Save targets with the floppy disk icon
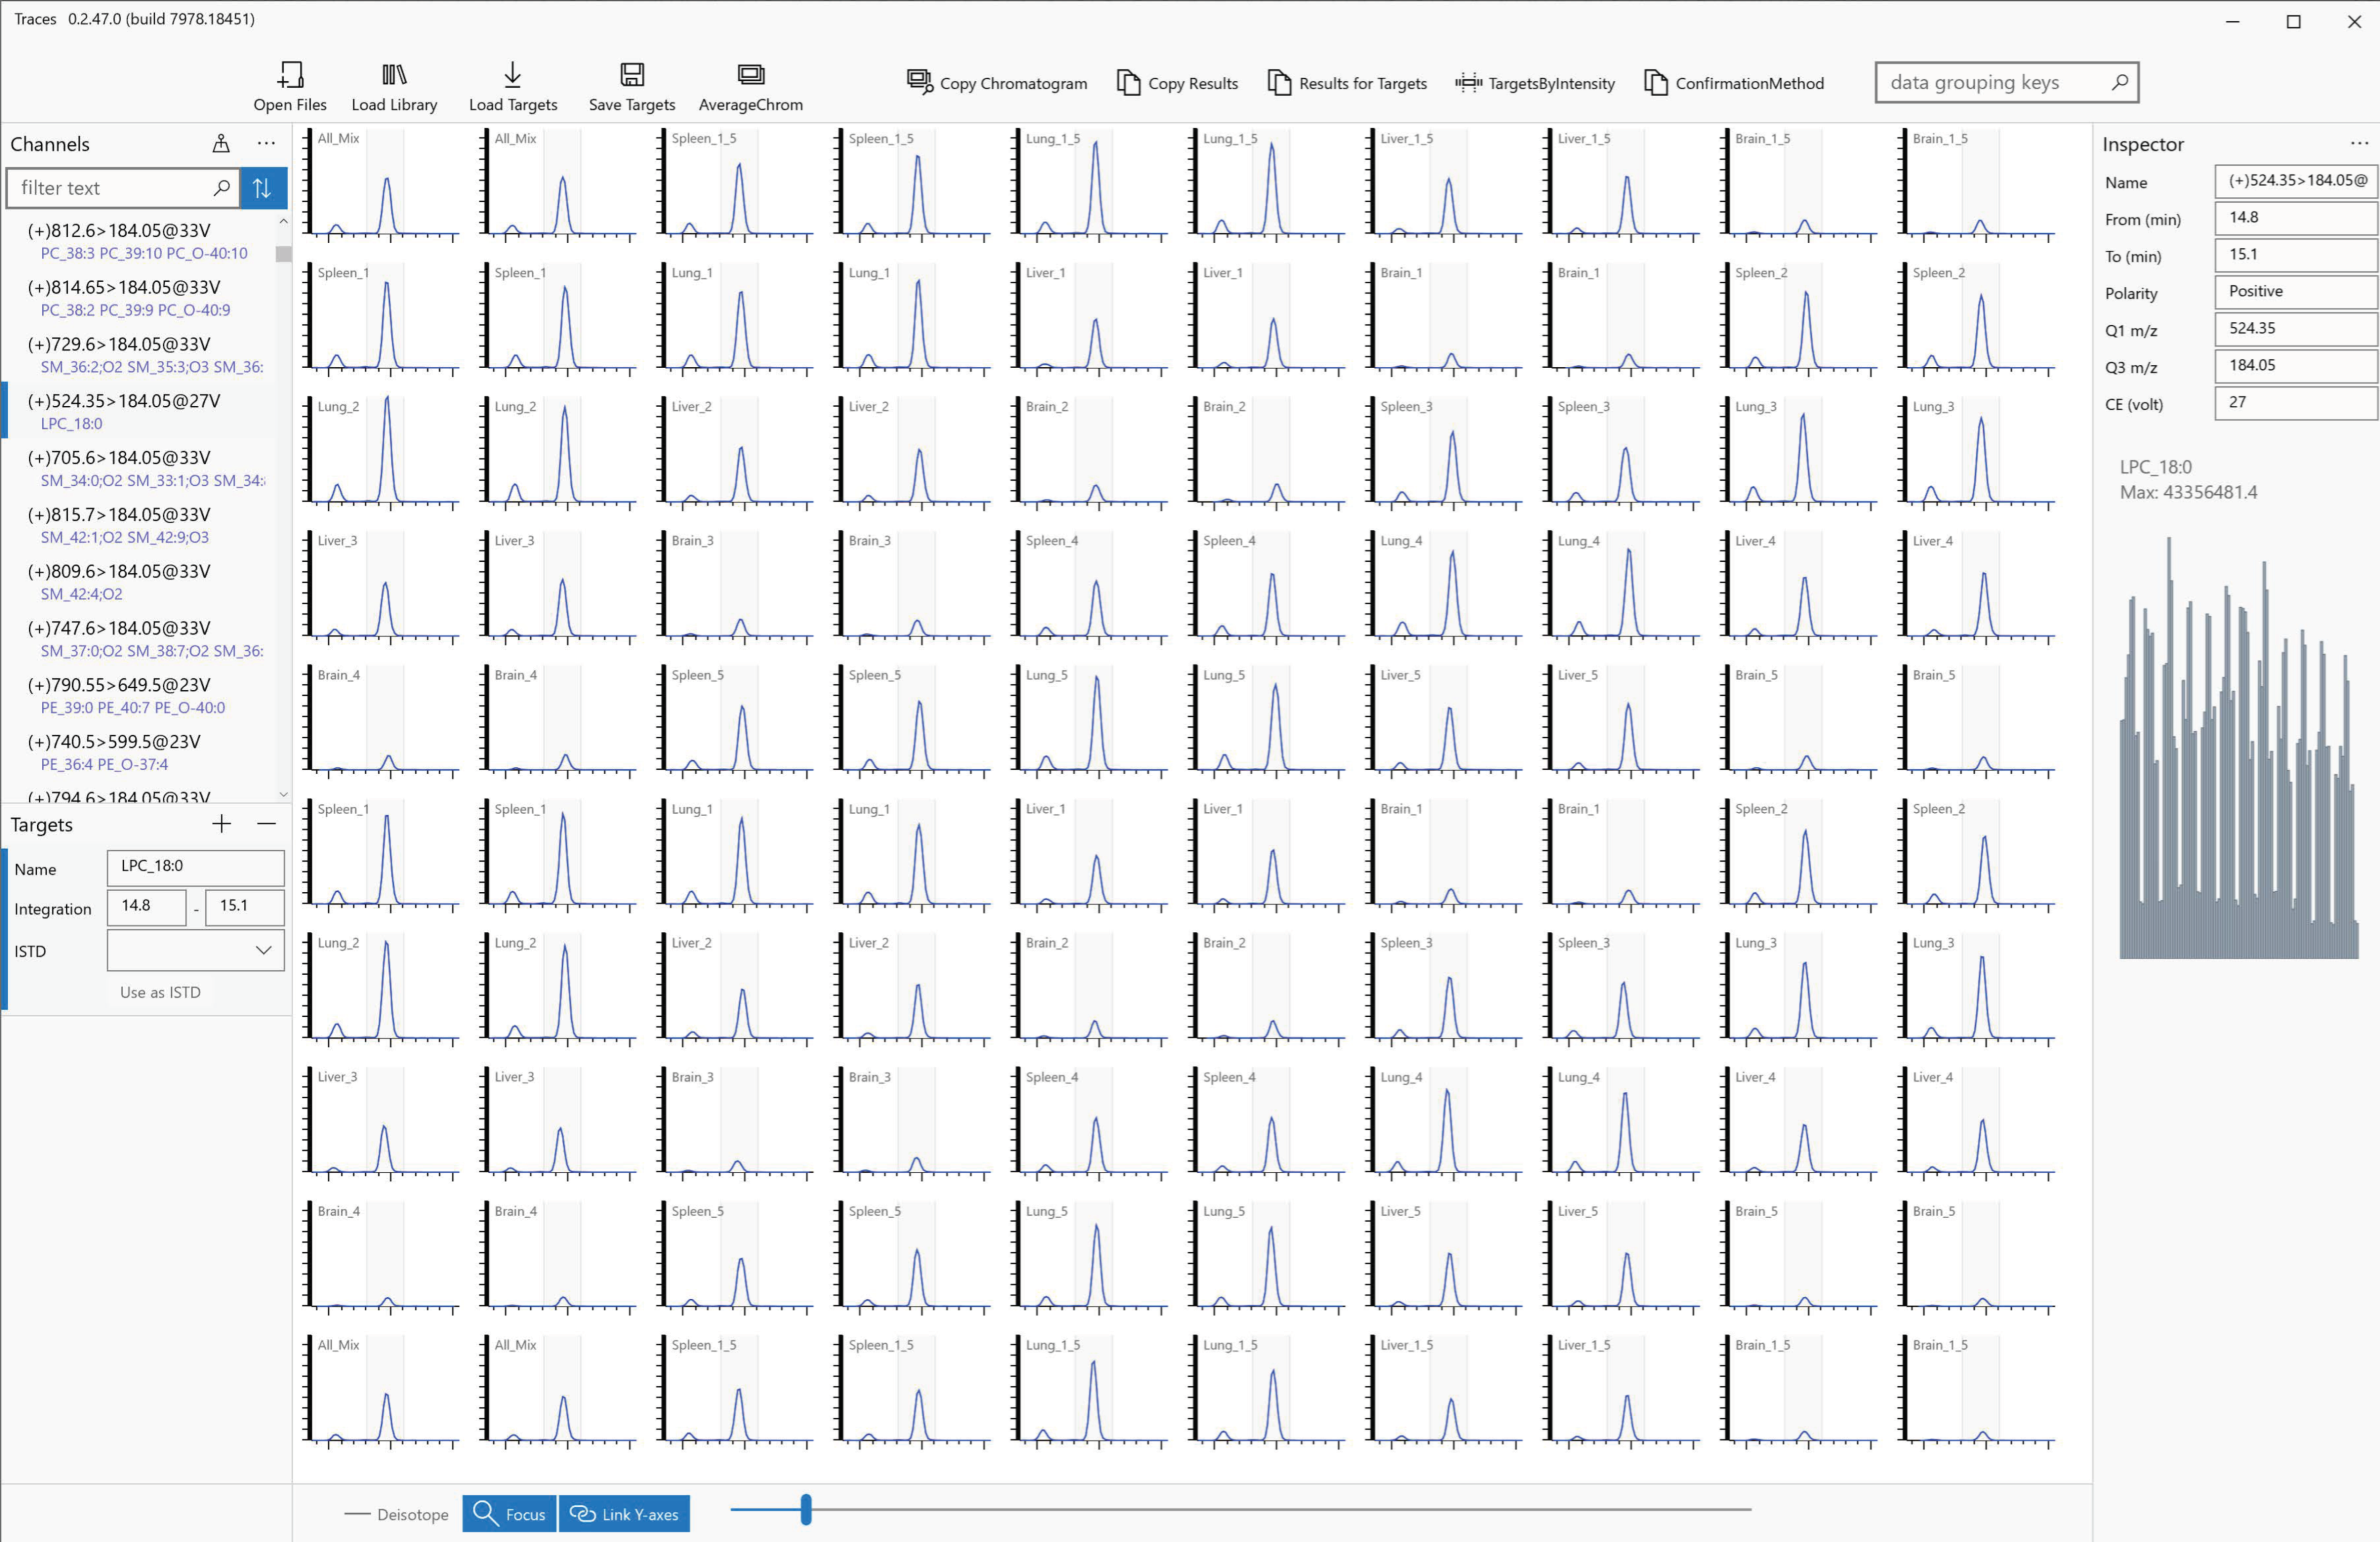This screenshot has height=1542, width=2380. (631, 75)
